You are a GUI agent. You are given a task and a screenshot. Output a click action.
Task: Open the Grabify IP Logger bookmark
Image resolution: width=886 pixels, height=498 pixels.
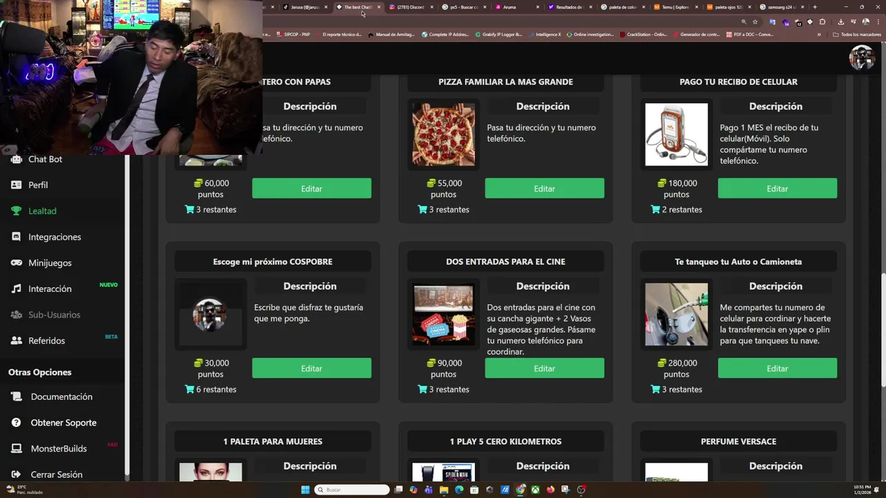tap(498, 35)
